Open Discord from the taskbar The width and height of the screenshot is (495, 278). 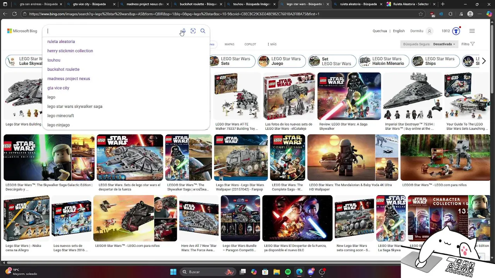coord(311,272)
